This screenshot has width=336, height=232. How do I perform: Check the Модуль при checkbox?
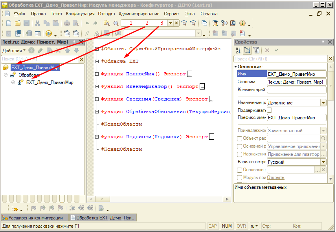point(239,177)
